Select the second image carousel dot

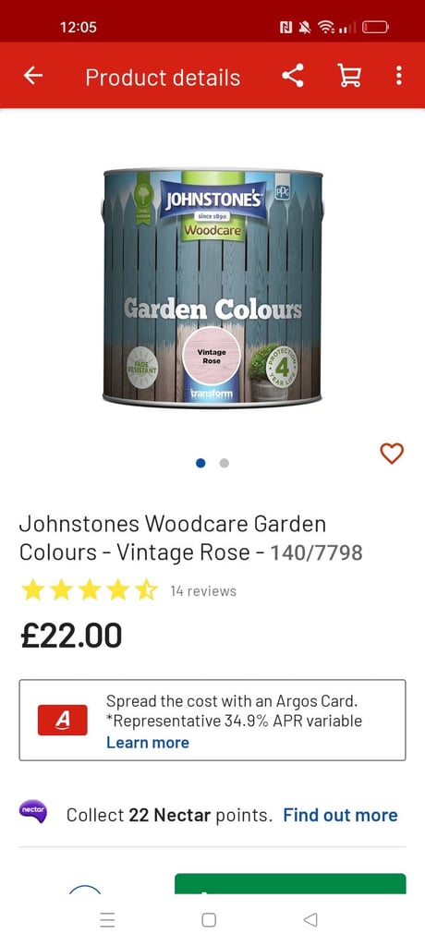pyautogui.click(x=224, y=463)
